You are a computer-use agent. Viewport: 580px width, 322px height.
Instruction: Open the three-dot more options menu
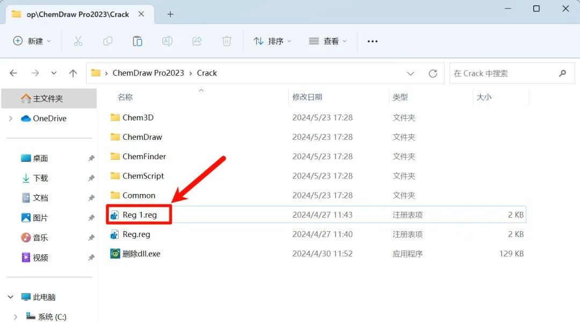pos(373,41)
